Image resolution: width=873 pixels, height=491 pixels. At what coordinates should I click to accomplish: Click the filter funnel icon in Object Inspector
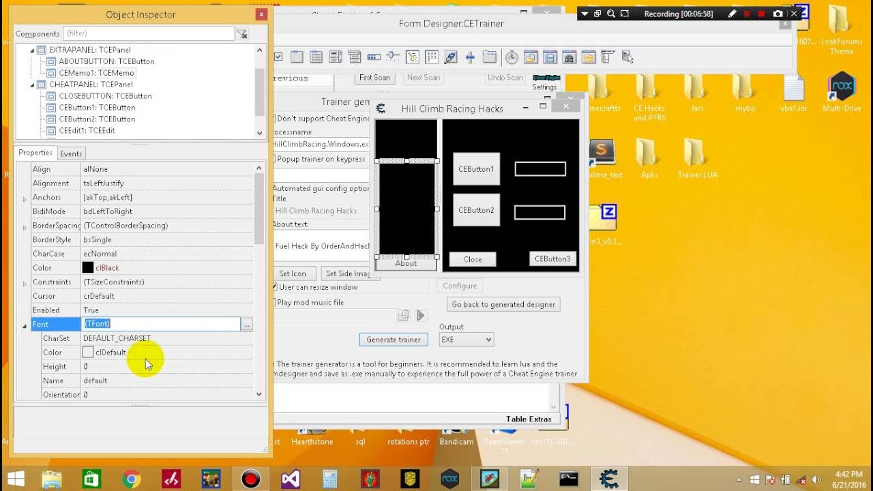(x=242, y=33)
